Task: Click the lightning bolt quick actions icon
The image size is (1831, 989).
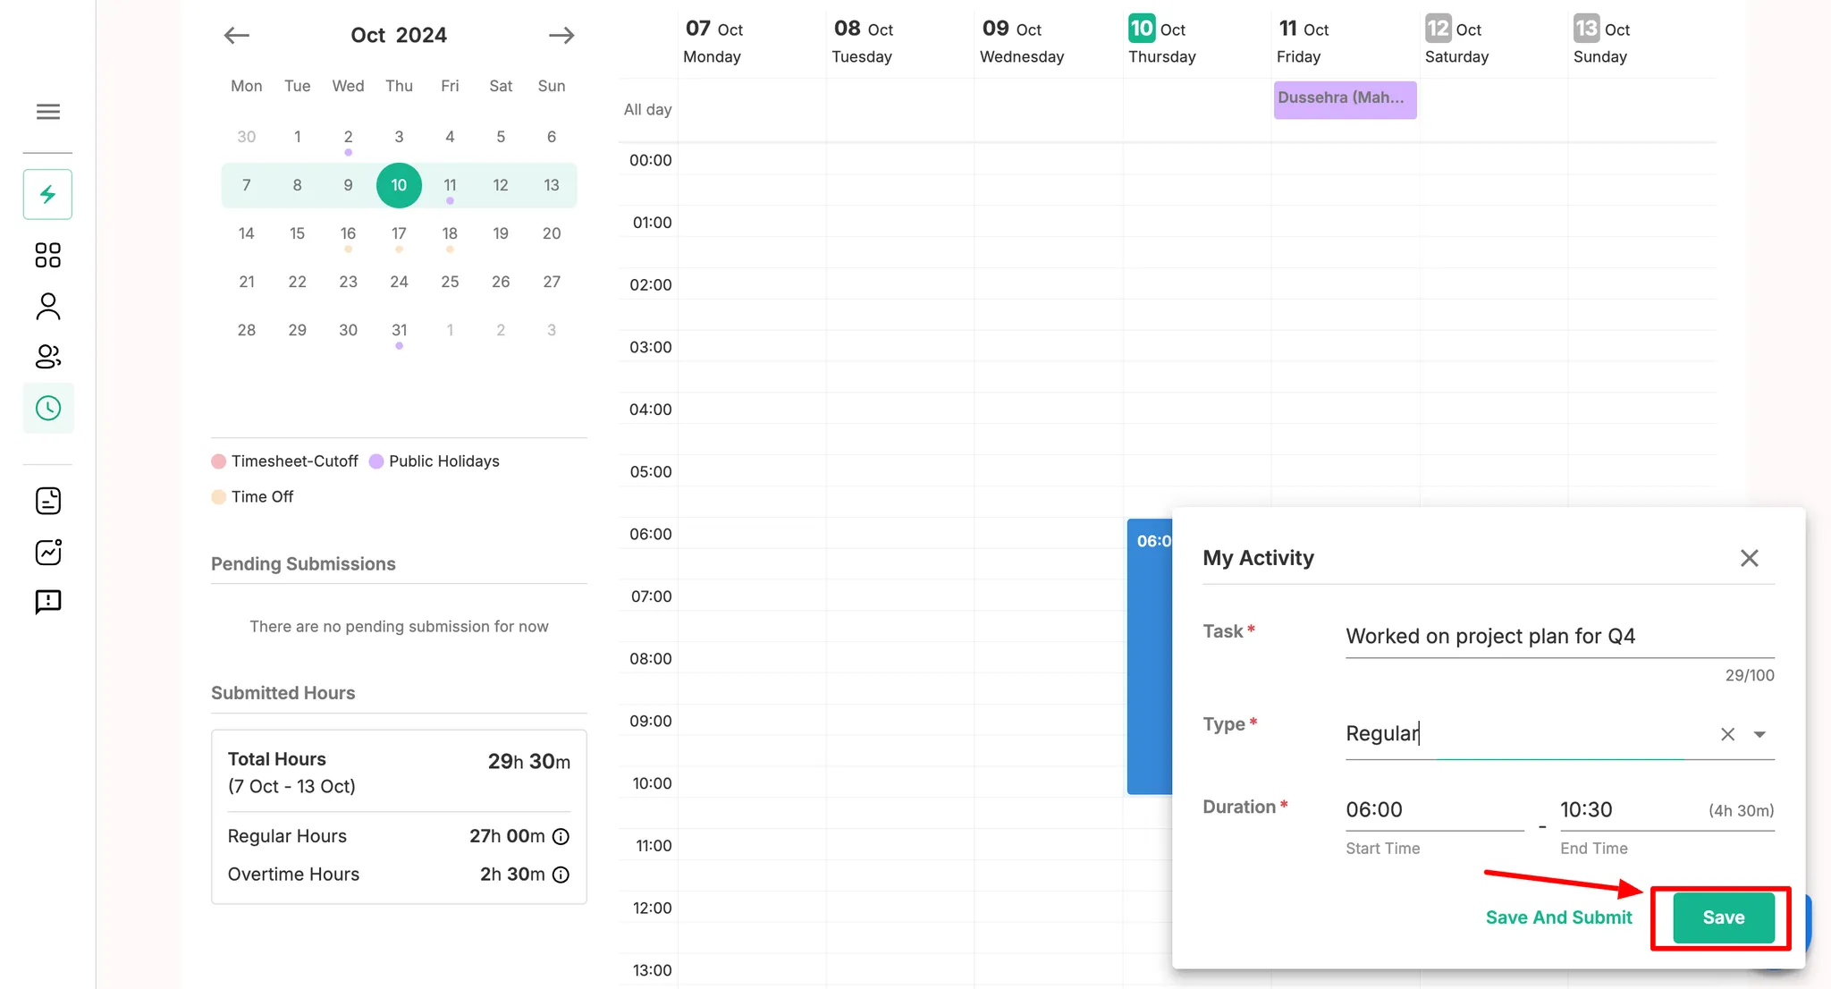Action: (48, 194)
